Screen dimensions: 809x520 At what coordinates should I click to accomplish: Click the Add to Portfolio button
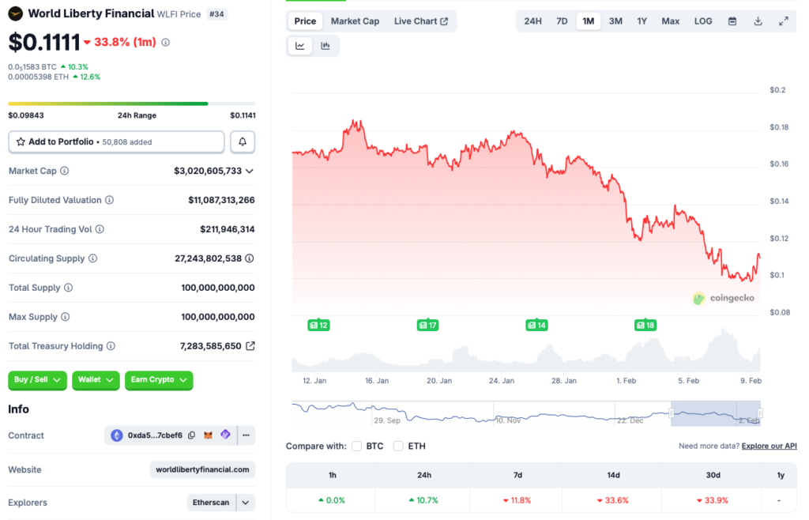(x=116, y=142)
